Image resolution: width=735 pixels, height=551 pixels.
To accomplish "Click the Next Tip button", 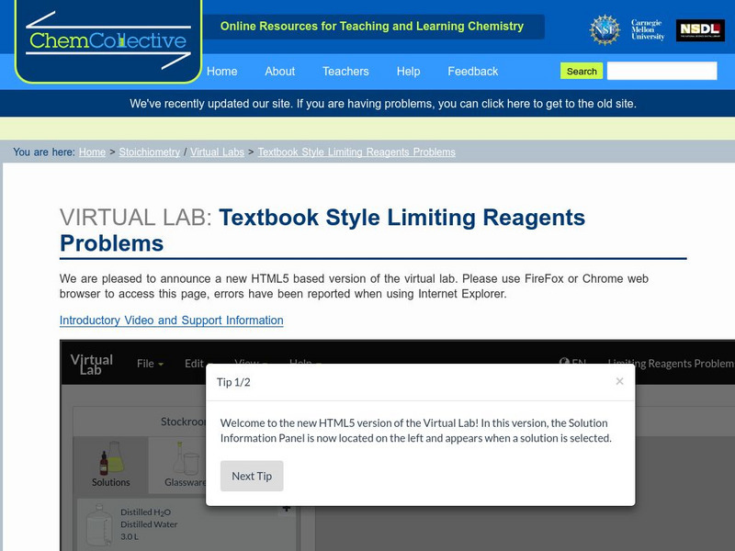I will 252,476.
